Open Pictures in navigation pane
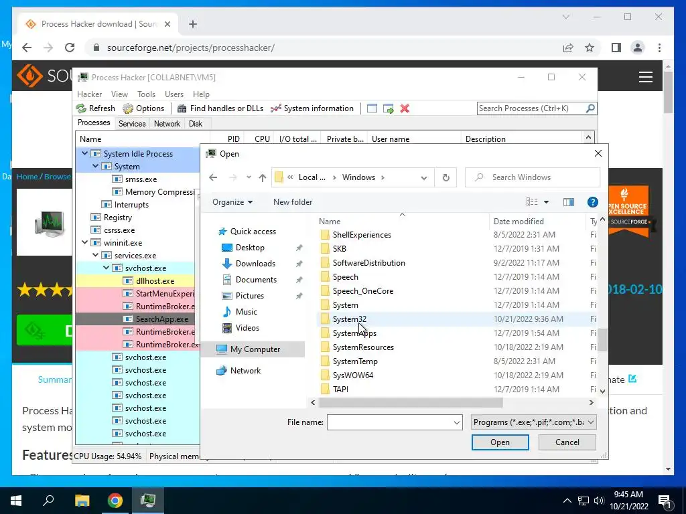The width and height of the screenshot is (686, 514). click(x=249, y=296)
